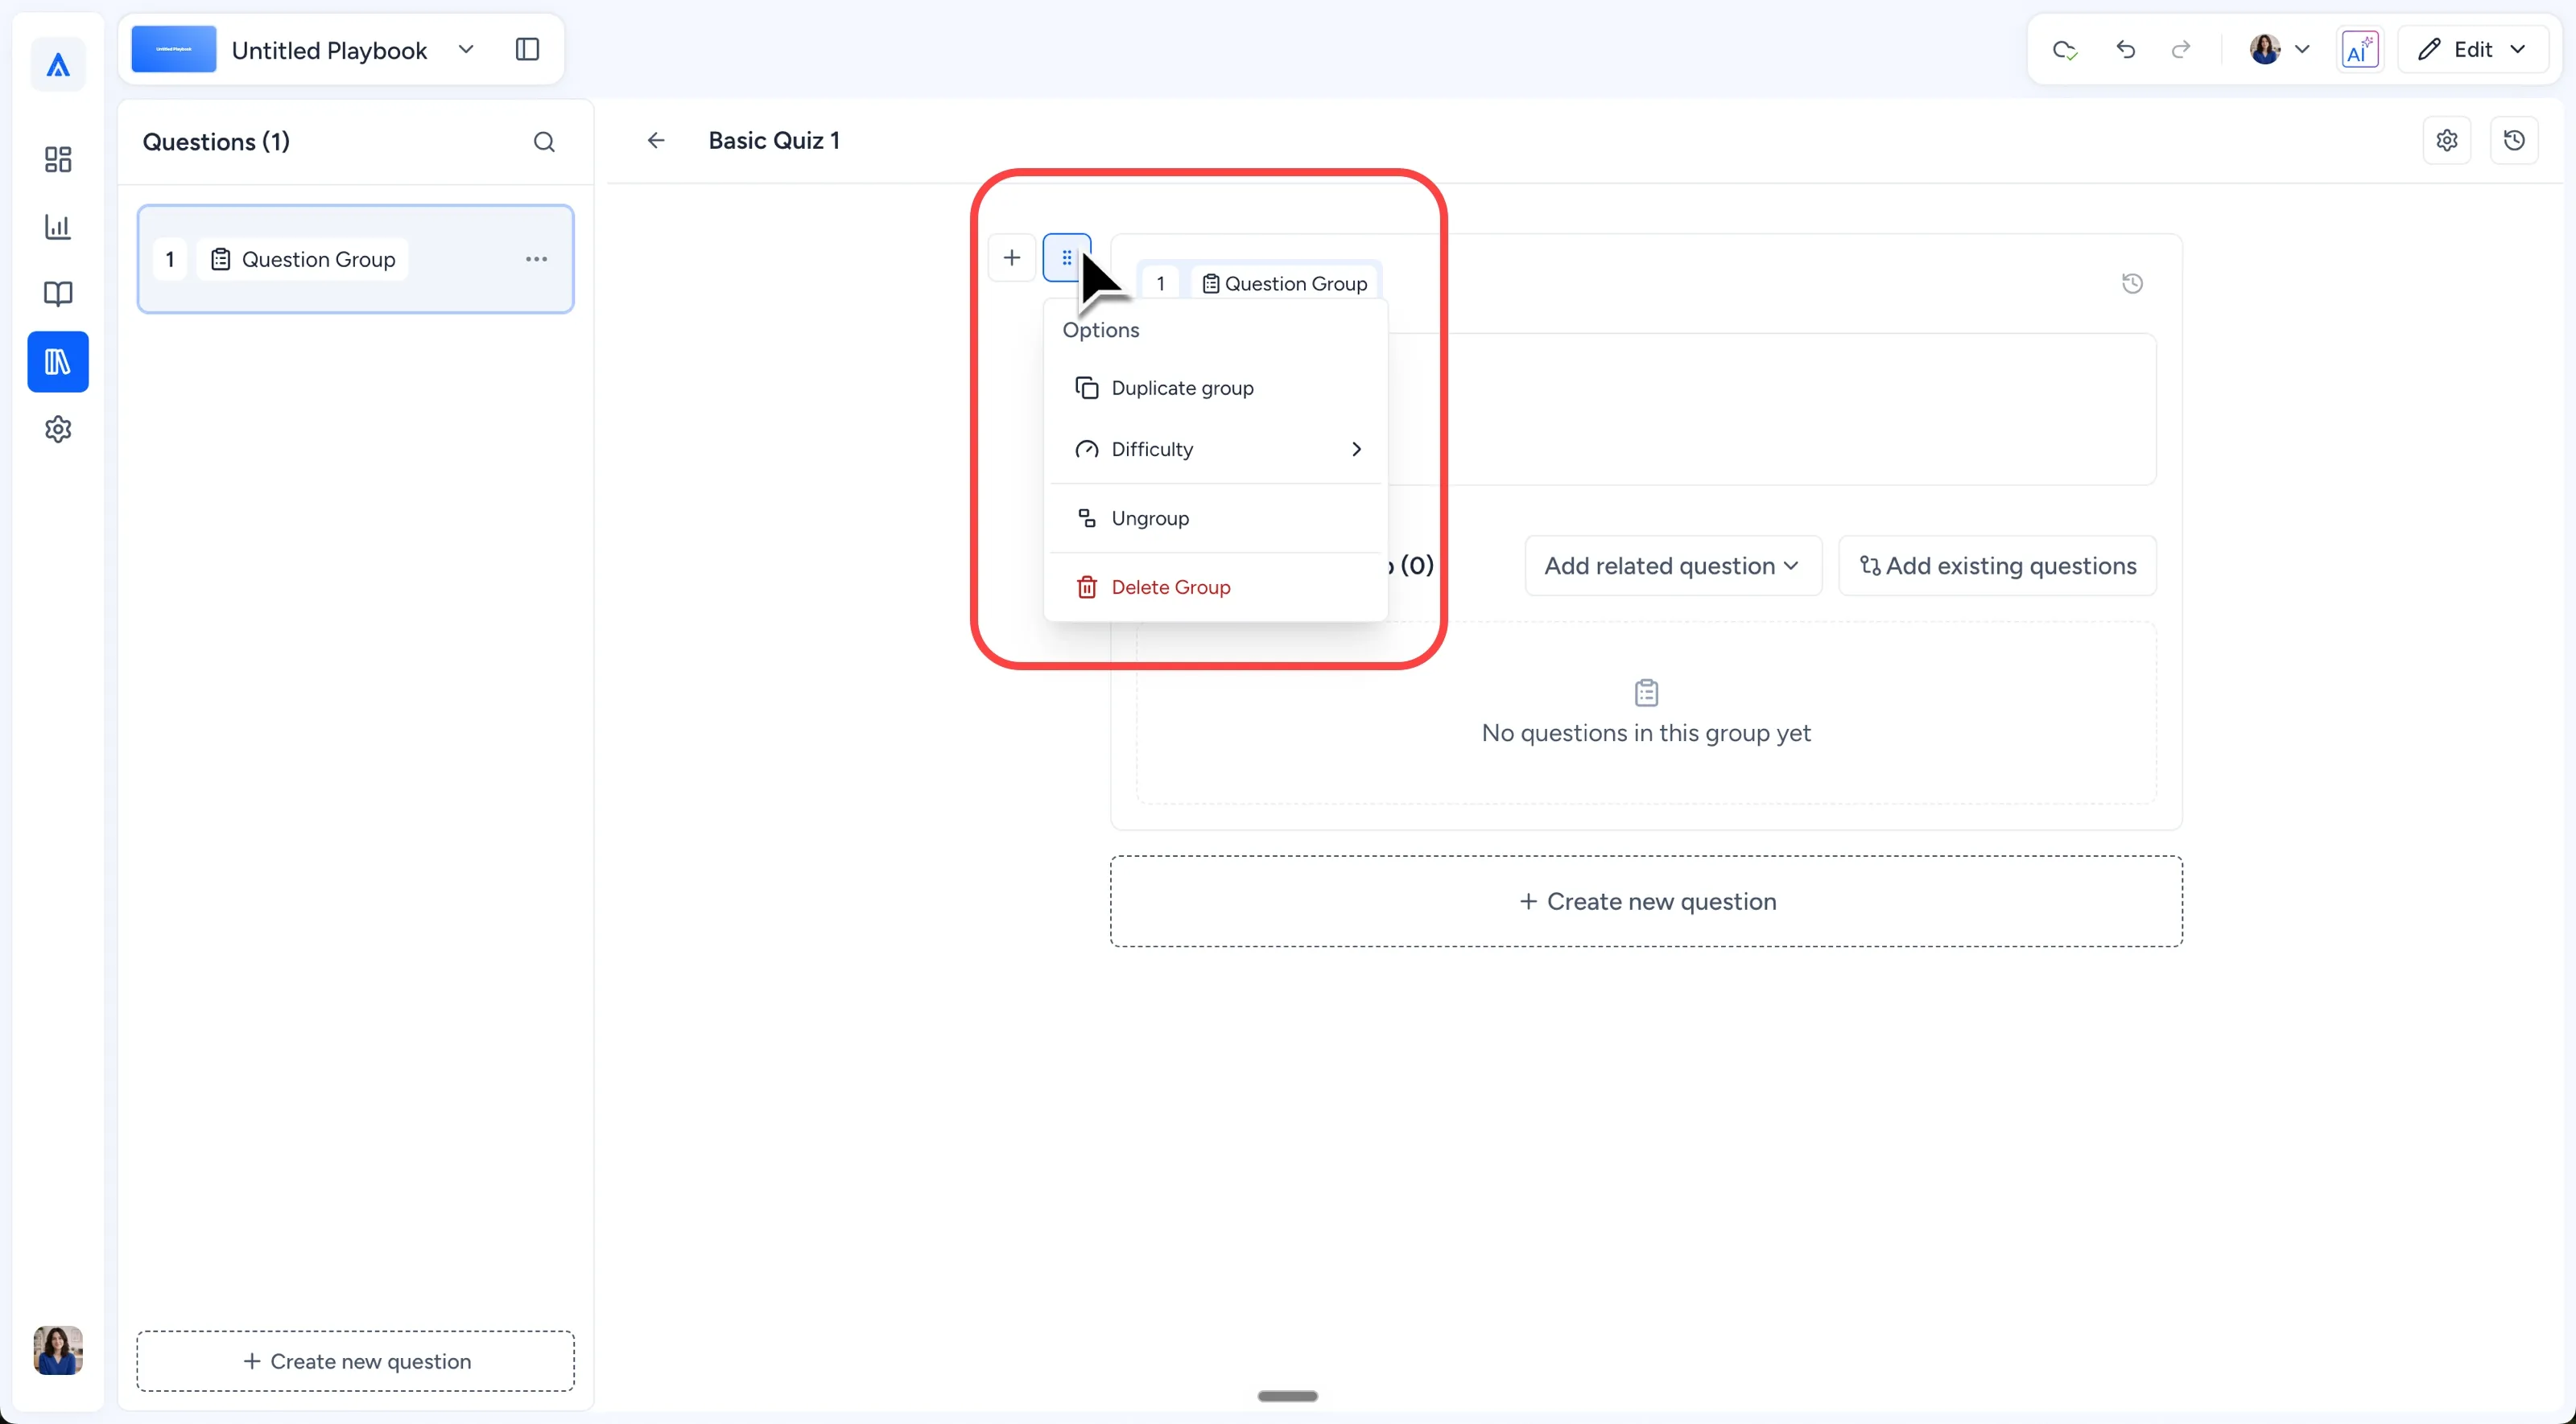Choose Ungroup from the options menu
Image resolution: width=2576 pixels, height=1424 pixels.
pos(1216,519)
